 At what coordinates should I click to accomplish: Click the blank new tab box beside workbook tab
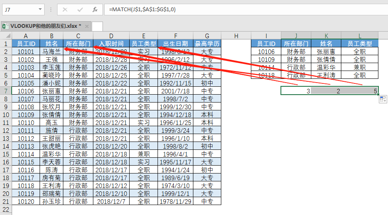pos(97,26)
